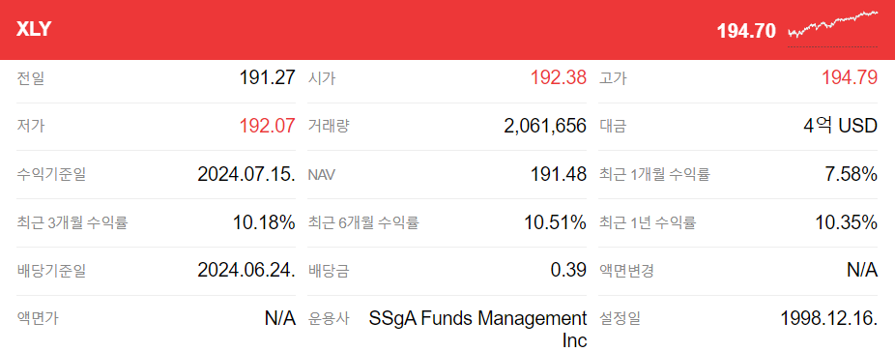895x352 pixels.
Task: Click the 6-month return 10.51%
Action: (556, 222)
